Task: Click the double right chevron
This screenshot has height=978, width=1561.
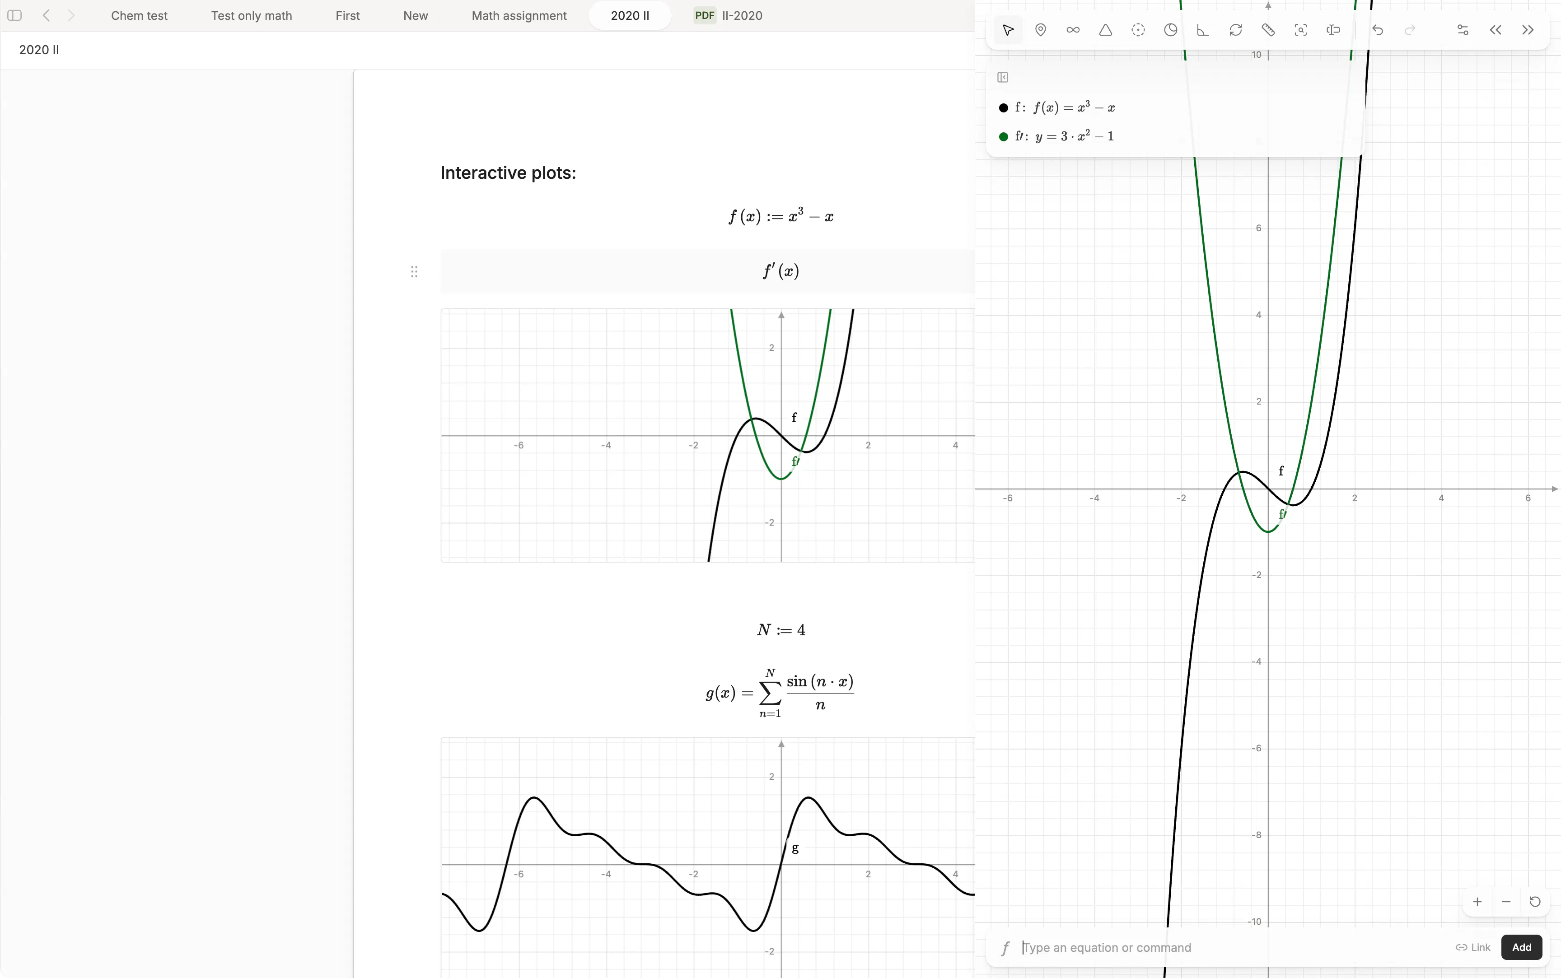Action: (x=1528, y=30)
